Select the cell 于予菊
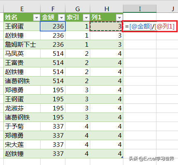This screenshot has height=165, width=178. click(x=22, y=127)
